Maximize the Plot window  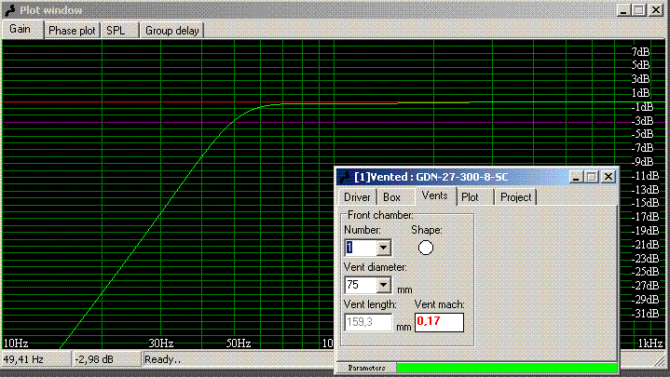tap(639, 9)
